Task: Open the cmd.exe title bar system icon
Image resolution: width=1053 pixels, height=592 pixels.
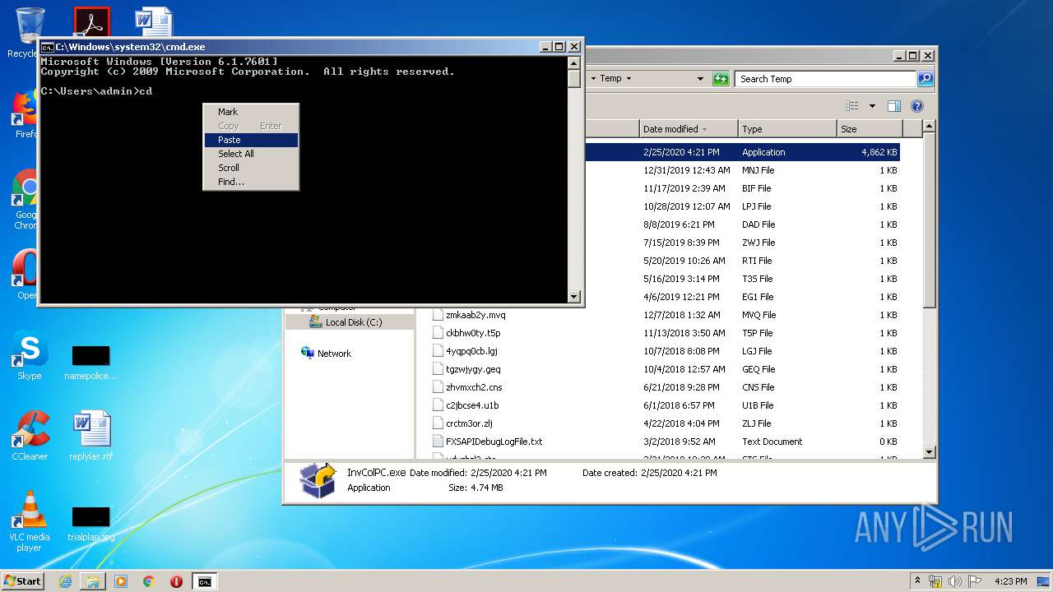Action: [x=48, y=47]
